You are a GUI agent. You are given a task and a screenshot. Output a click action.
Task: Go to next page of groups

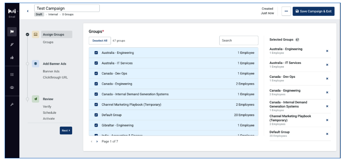pos(97,141)
